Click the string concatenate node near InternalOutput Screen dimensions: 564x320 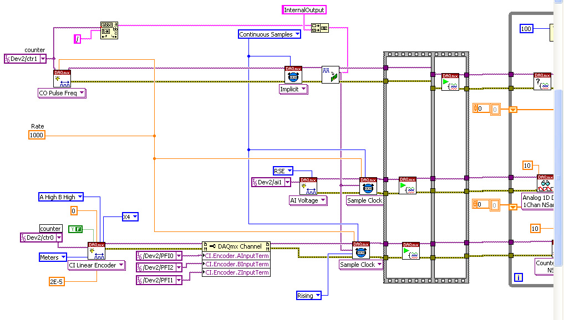coord(319,28)
